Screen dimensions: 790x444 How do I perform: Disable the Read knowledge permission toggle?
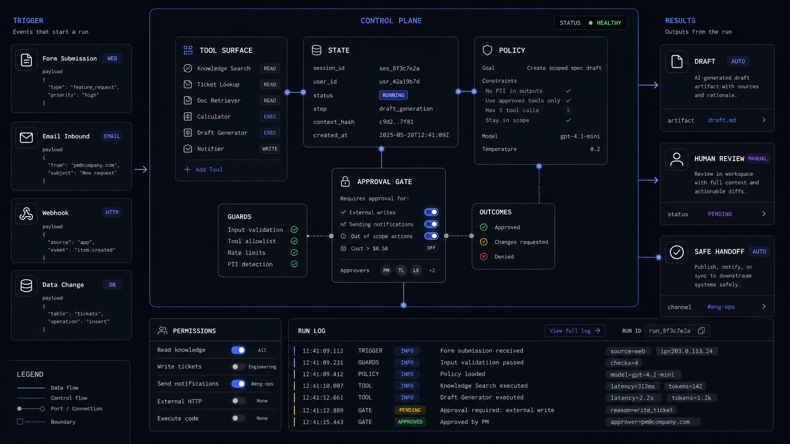click(238, 350)
